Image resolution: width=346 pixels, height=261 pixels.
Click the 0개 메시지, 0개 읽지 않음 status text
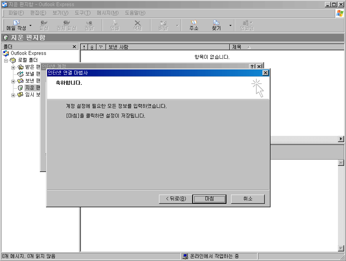tap(29, 256)
